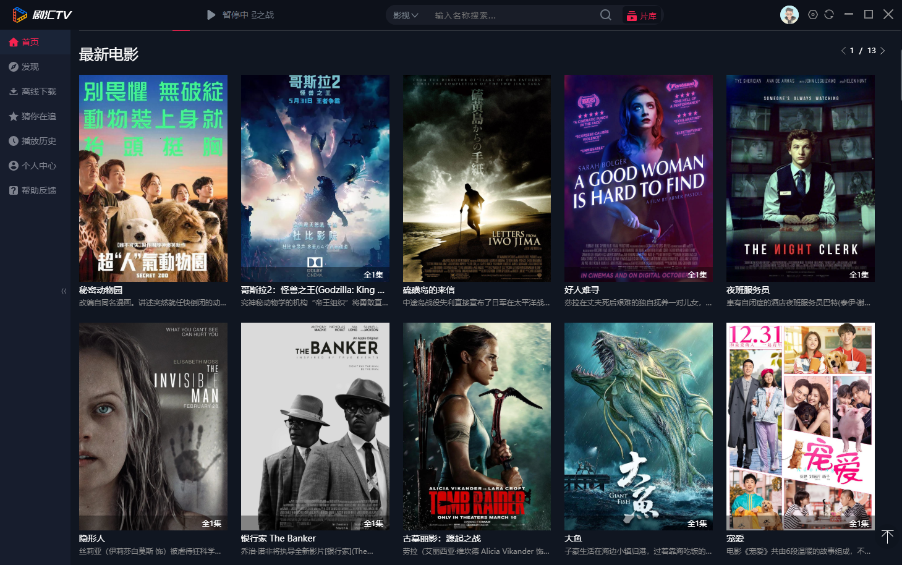Click the magnifier search icon
902x565 pixels.
coord(606,15)
